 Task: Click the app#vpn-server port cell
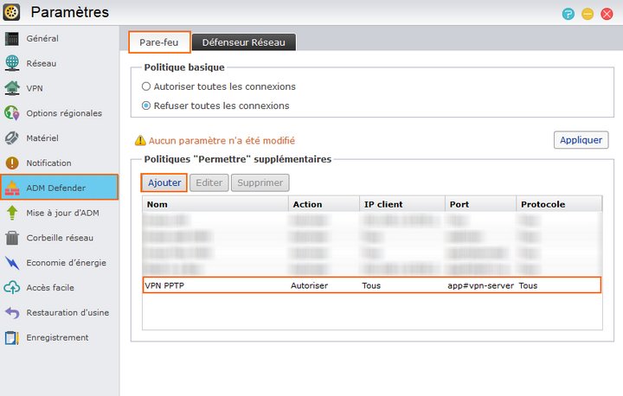(x=480, y=285)
